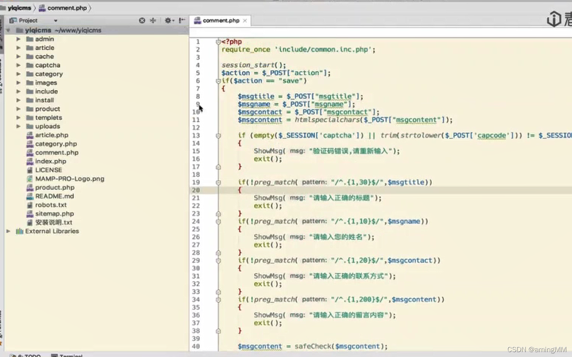
Task: Switch to the comment.php editor tab
Action: 221,20
